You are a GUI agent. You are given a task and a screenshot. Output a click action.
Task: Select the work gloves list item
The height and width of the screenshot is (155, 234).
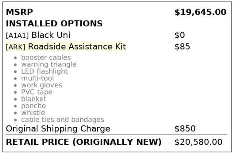pos(42,85)
